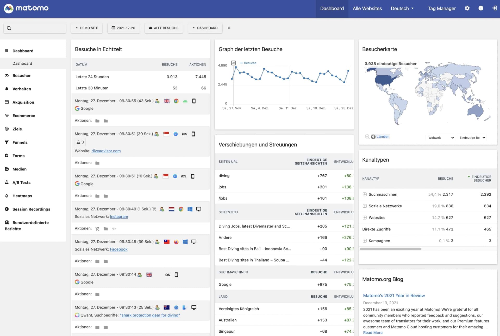
Task: Expand the Suchmaschinen channel row
Action: pyautogui.click(x=365, y=194)
